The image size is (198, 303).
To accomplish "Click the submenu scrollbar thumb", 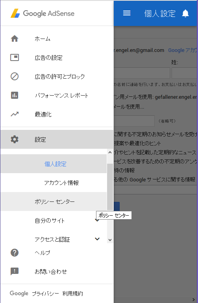I will (110, 187).
